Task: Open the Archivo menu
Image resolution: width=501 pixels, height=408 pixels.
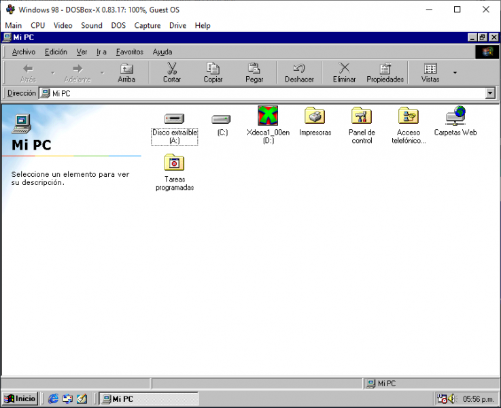Action: pos(23,52)
